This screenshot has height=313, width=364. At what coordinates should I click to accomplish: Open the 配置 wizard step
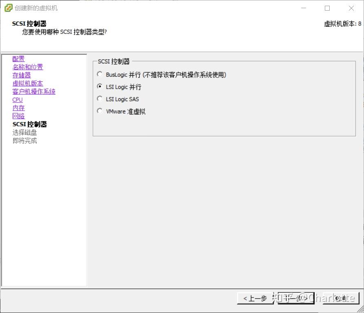(18, 58)
